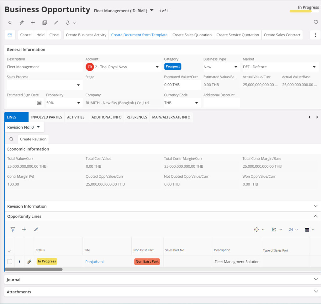Click the duplicate record icon
This screenshot has height=304, width=321.
(45, 23)
